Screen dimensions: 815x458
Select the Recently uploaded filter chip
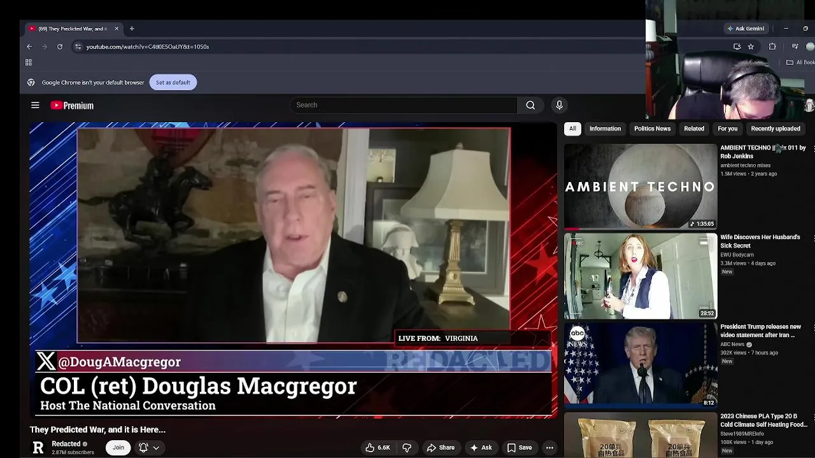pyautogui.click(x=776, y=128)
